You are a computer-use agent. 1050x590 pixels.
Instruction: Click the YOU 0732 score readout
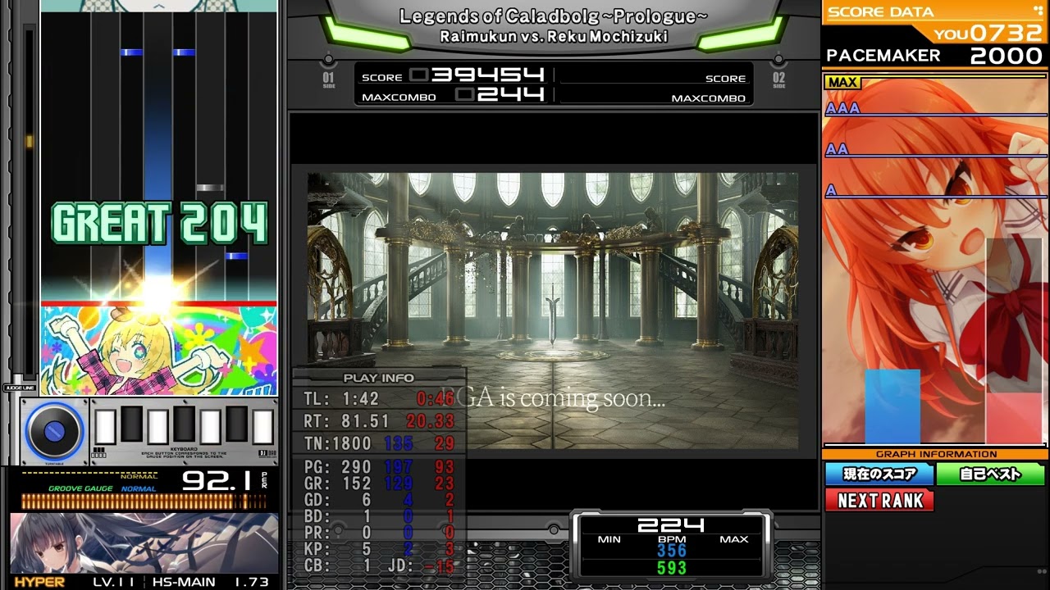(x=989, y=33)
